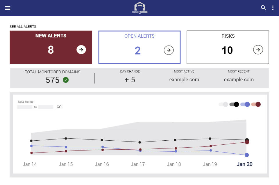Toggle the blue chart series switch
Screen dimensions: 279x185
pos(245,104)
